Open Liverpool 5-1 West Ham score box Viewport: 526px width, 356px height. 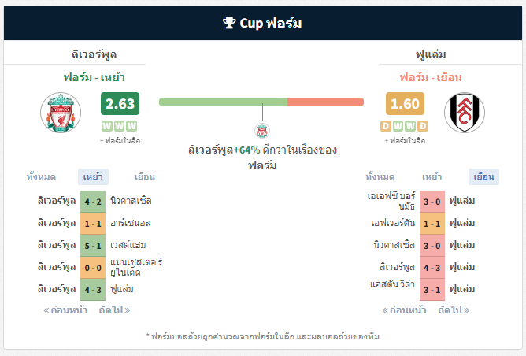tap(93, 245)
